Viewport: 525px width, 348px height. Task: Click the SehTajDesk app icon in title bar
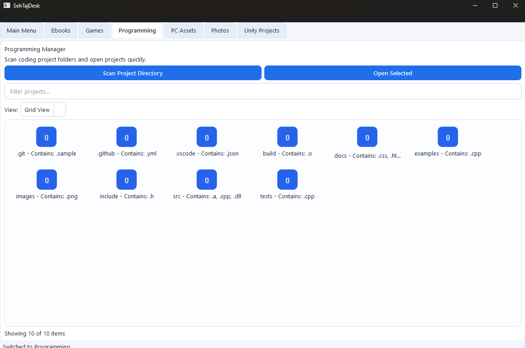point(7,5)
